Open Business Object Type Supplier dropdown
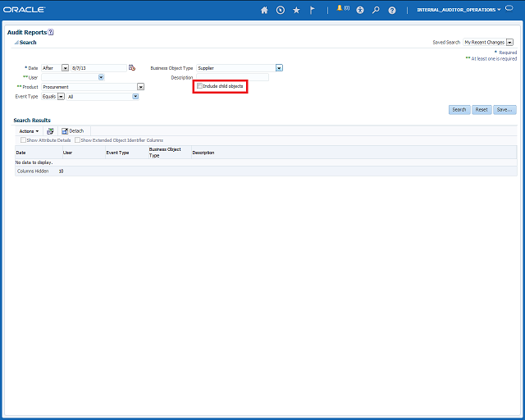 [x=279, y=68]
